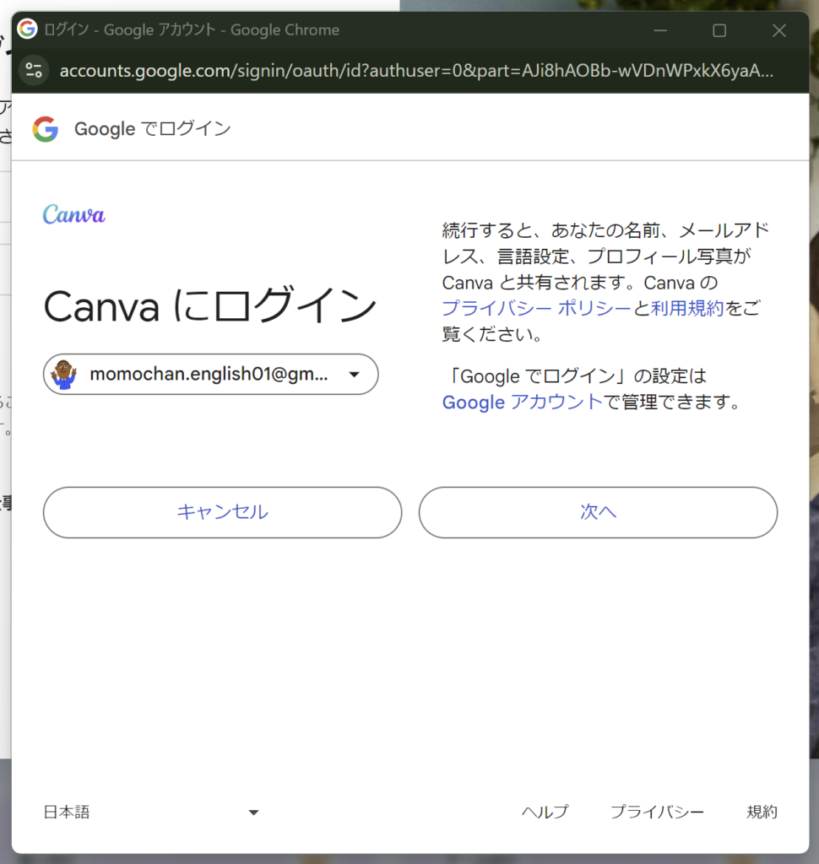The height and width of the screenshot is (864, 819).
Task: Open the account chooser dropdown arrow
Action: click(x=354, y=374)
